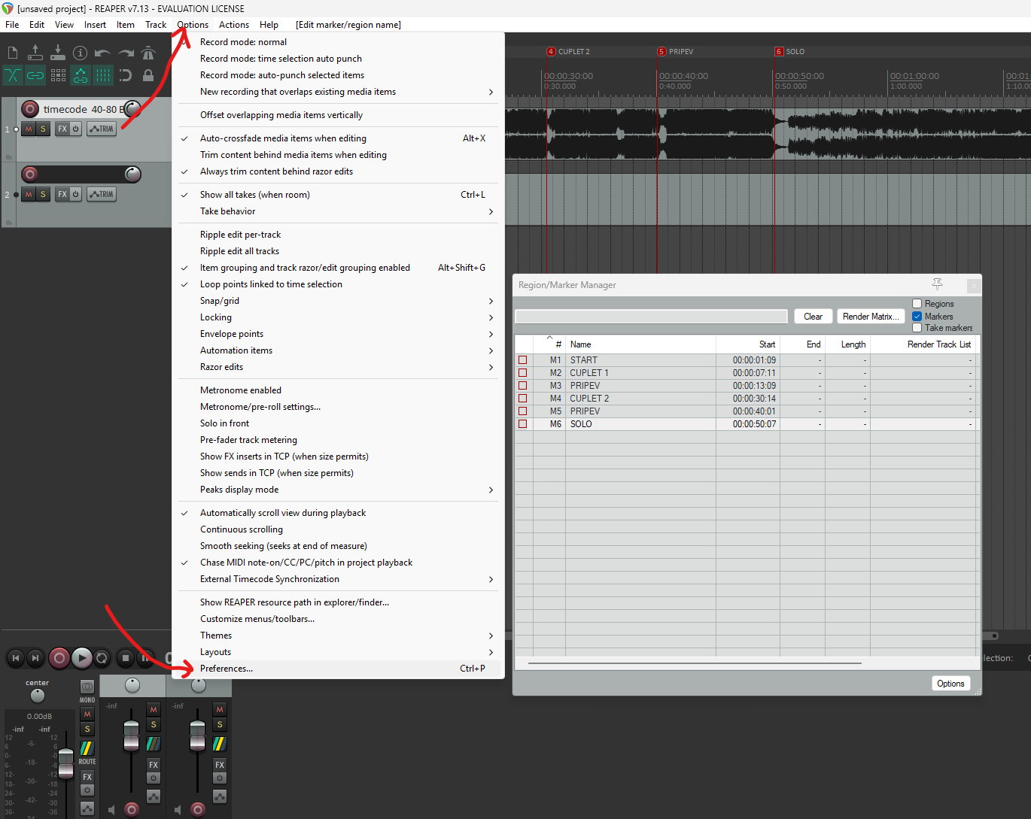Open FX for the timecode track
Screen dimensions: 1031x819
(62, 129)
